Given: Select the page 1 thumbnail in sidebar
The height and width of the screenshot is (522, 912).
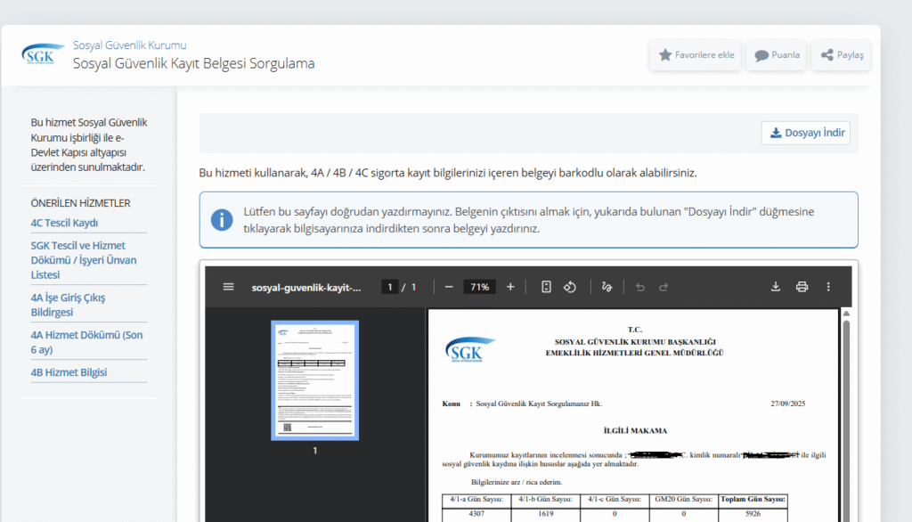Looking at the screenshot, I should click(x=314, y=379).
